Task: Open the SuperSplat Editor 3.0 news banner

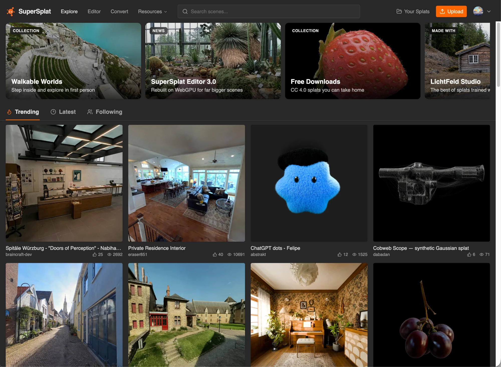Action: point(213,61)
